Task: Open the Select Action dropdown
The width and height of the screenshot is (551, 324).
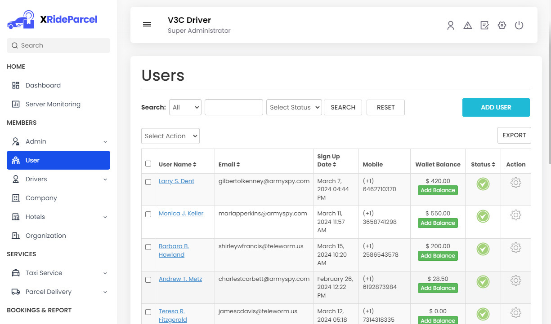Action: [x=170, y=136]
